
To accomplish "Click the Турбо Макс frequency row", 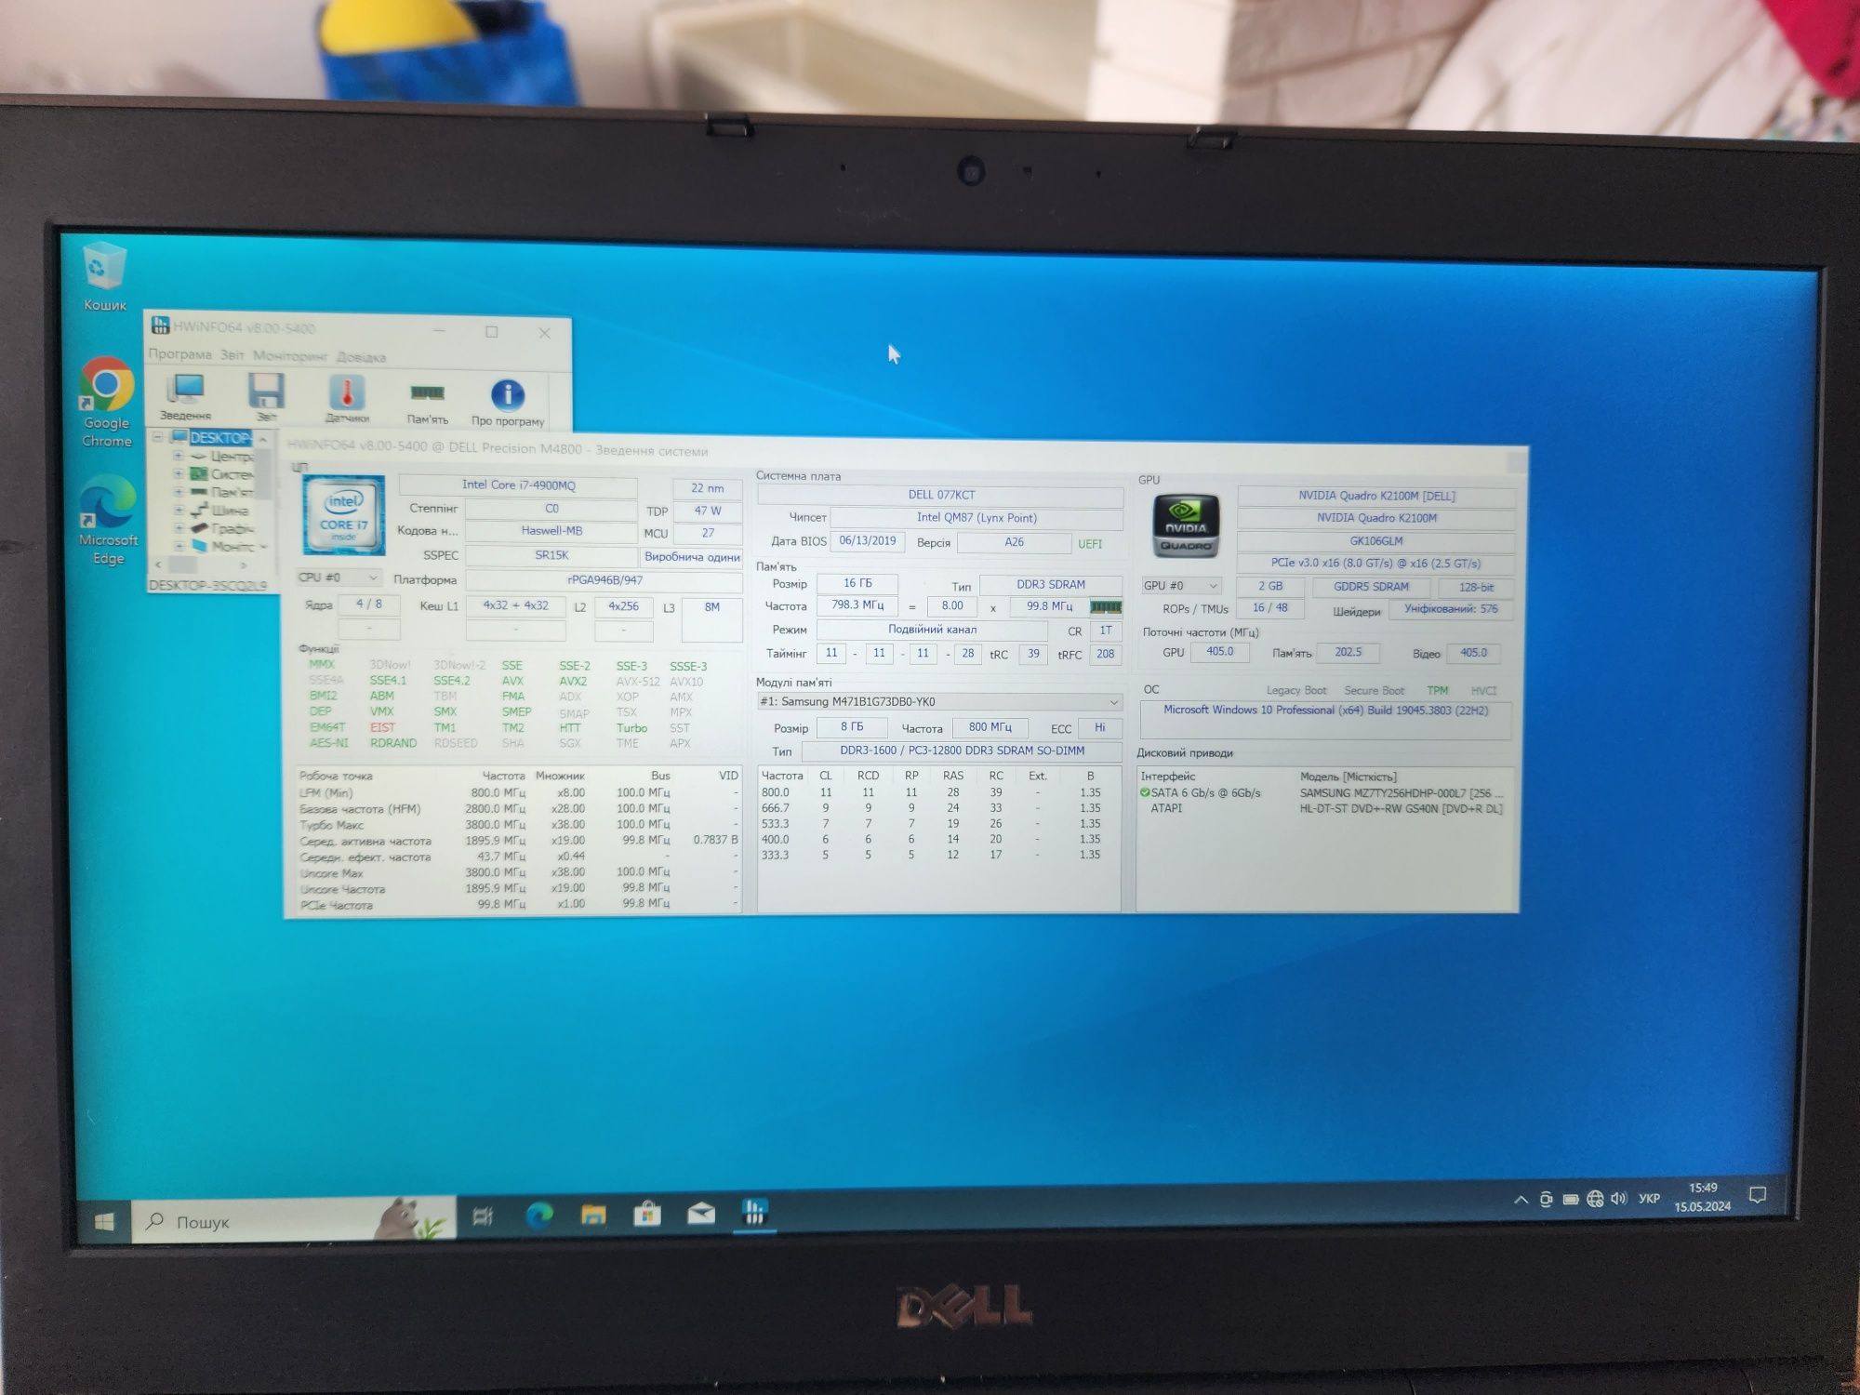I will coord(518,825).
